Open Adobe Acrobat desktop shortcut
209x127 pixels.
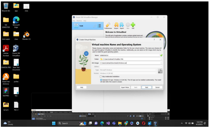coord(6,51)
